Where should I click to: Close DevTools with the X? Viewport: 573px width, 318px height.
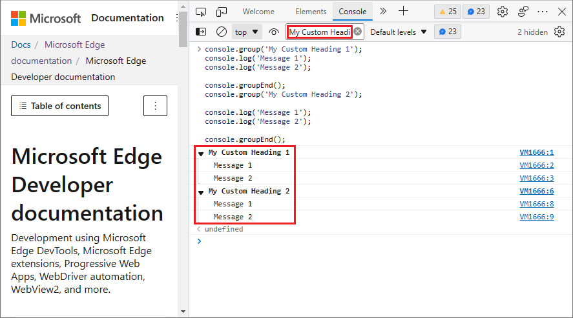pyautogui.click(x=562, y=12)
